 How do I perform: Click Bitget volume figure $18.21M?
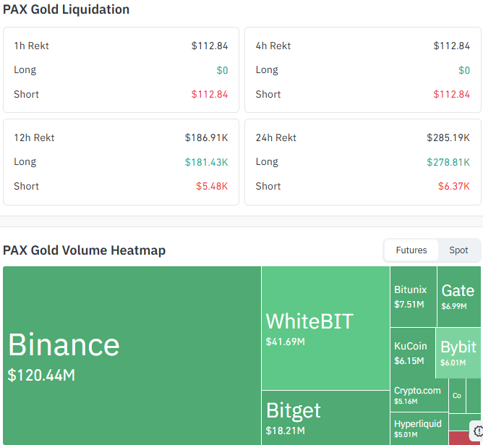point(285,431)
